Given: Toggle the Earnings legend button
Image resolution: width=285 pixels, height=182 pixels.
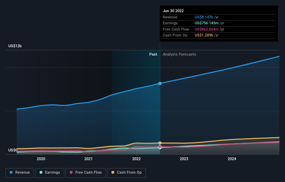Looking at the screenshot, I should click(x=50, y=173).
